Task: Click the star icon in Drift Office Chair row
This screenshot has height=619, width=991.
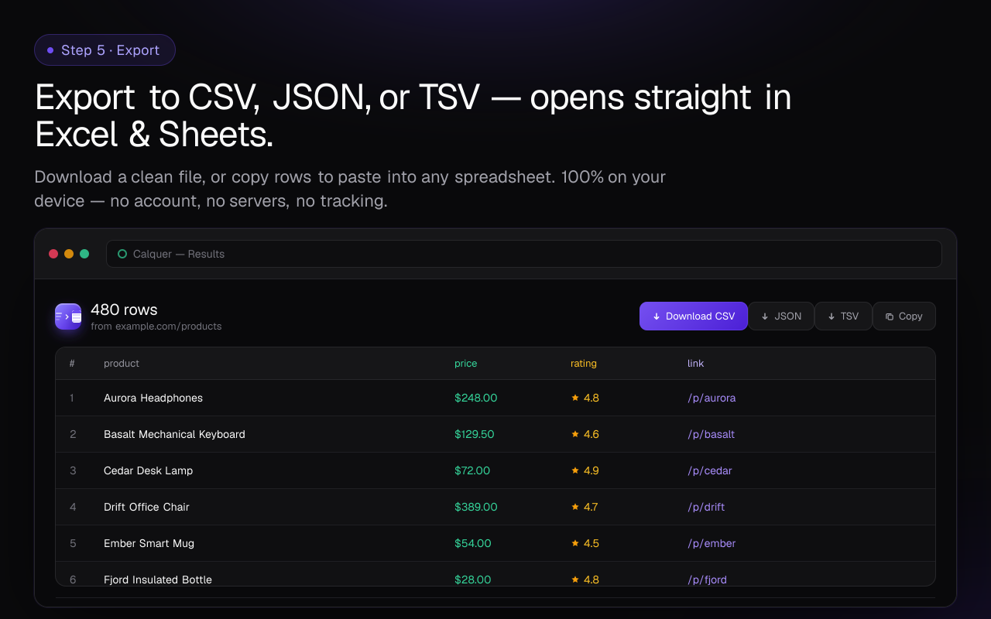Action: pos(575,507)
